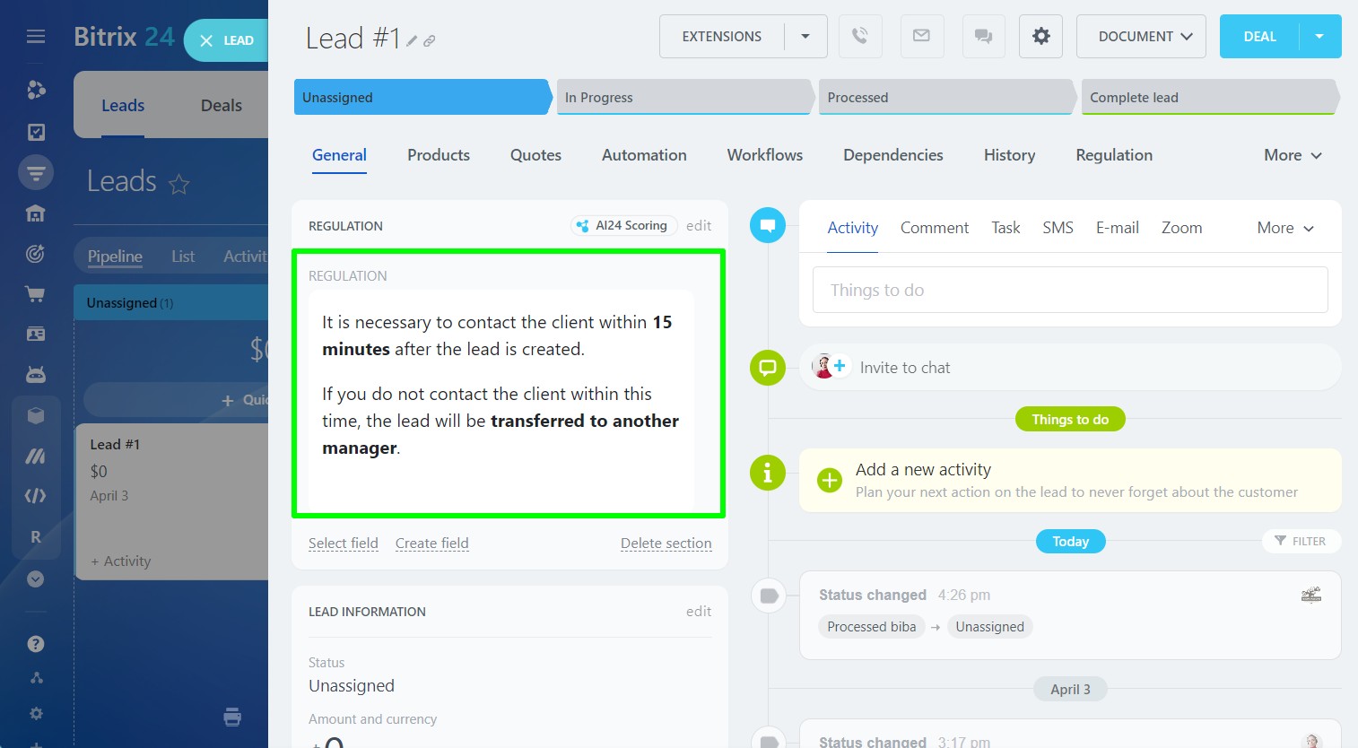Click the Things to do input field
The width and height of the screenshot is (1358, 748).
tap(1069, 291)
